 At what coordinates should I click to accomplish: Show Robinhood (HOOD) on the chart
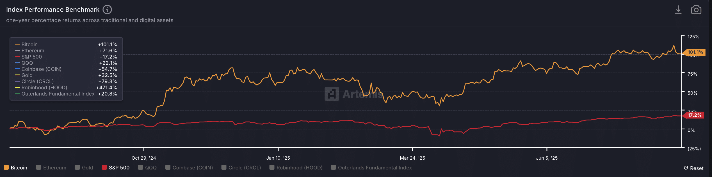click(x=296, y=167)
